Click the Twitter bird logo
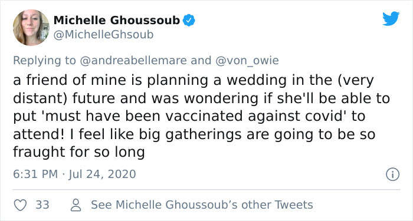 [x=391, y=18]
